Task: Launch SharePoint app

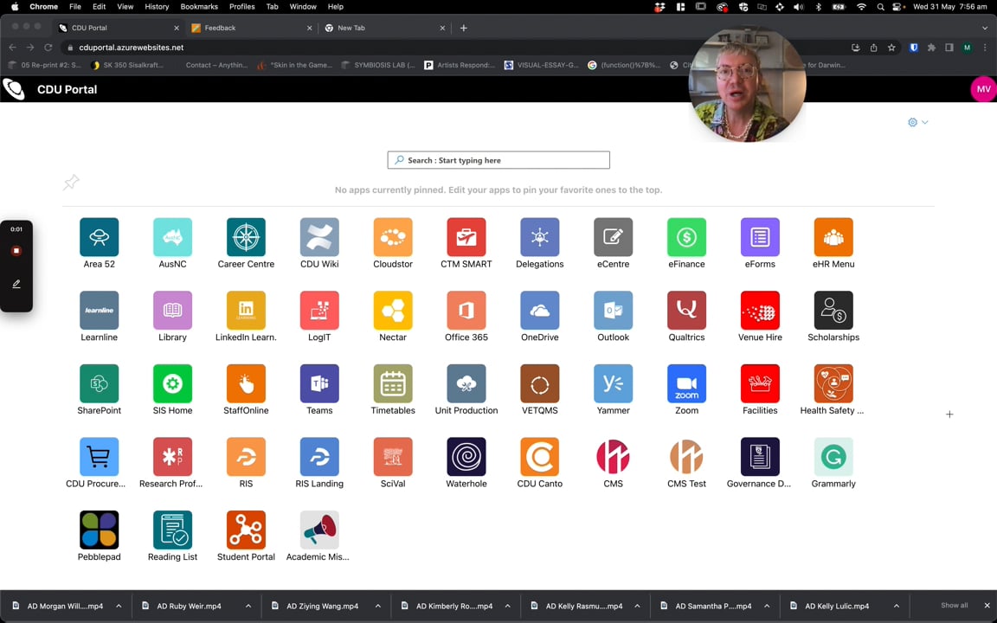Action: pos(100,383)
